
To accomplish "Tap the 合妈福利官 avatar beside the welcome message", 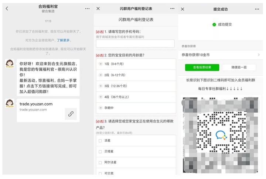I will click(x=10, y=63).
